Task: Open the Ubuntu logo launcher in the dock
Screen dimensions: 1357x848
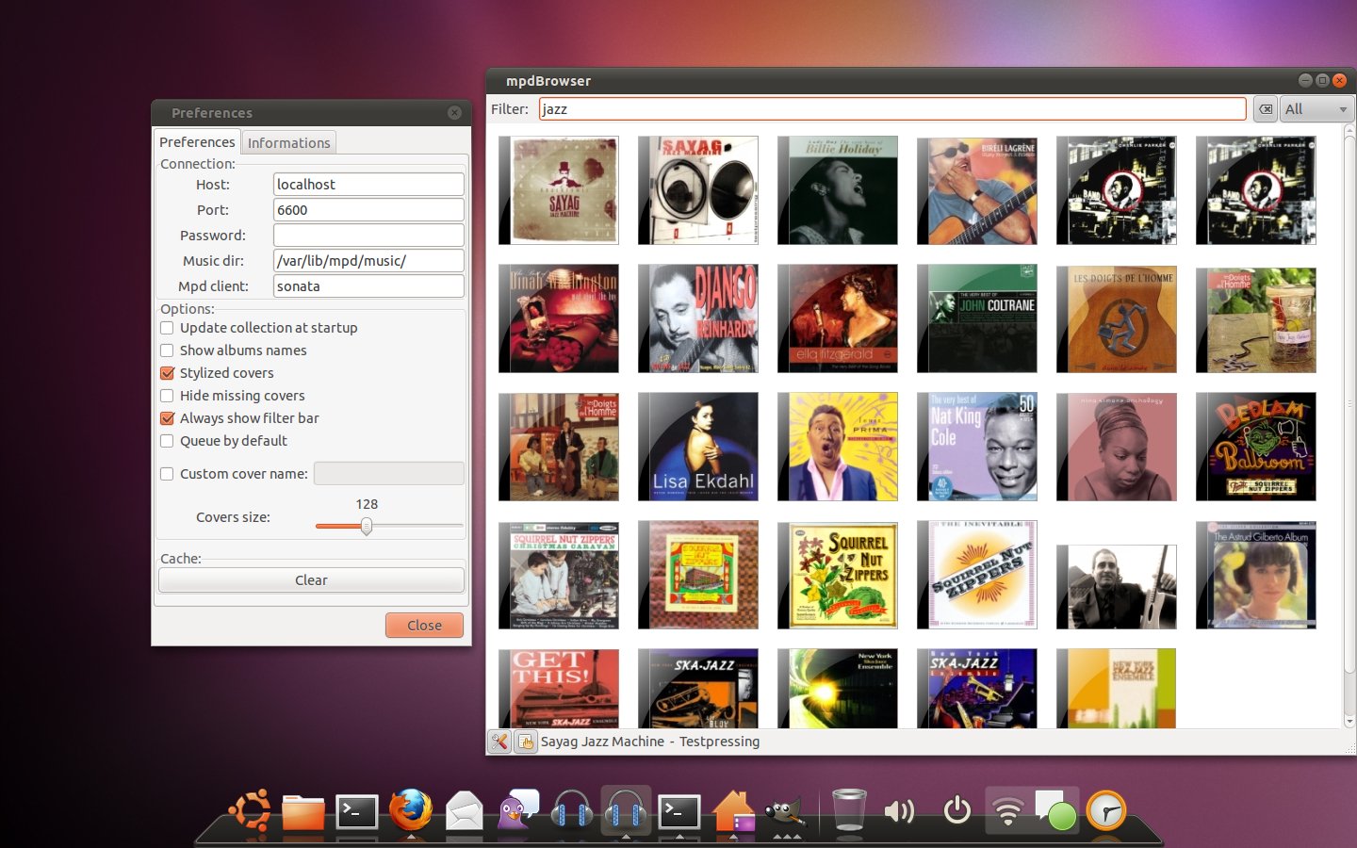Action: click(251, 810)
